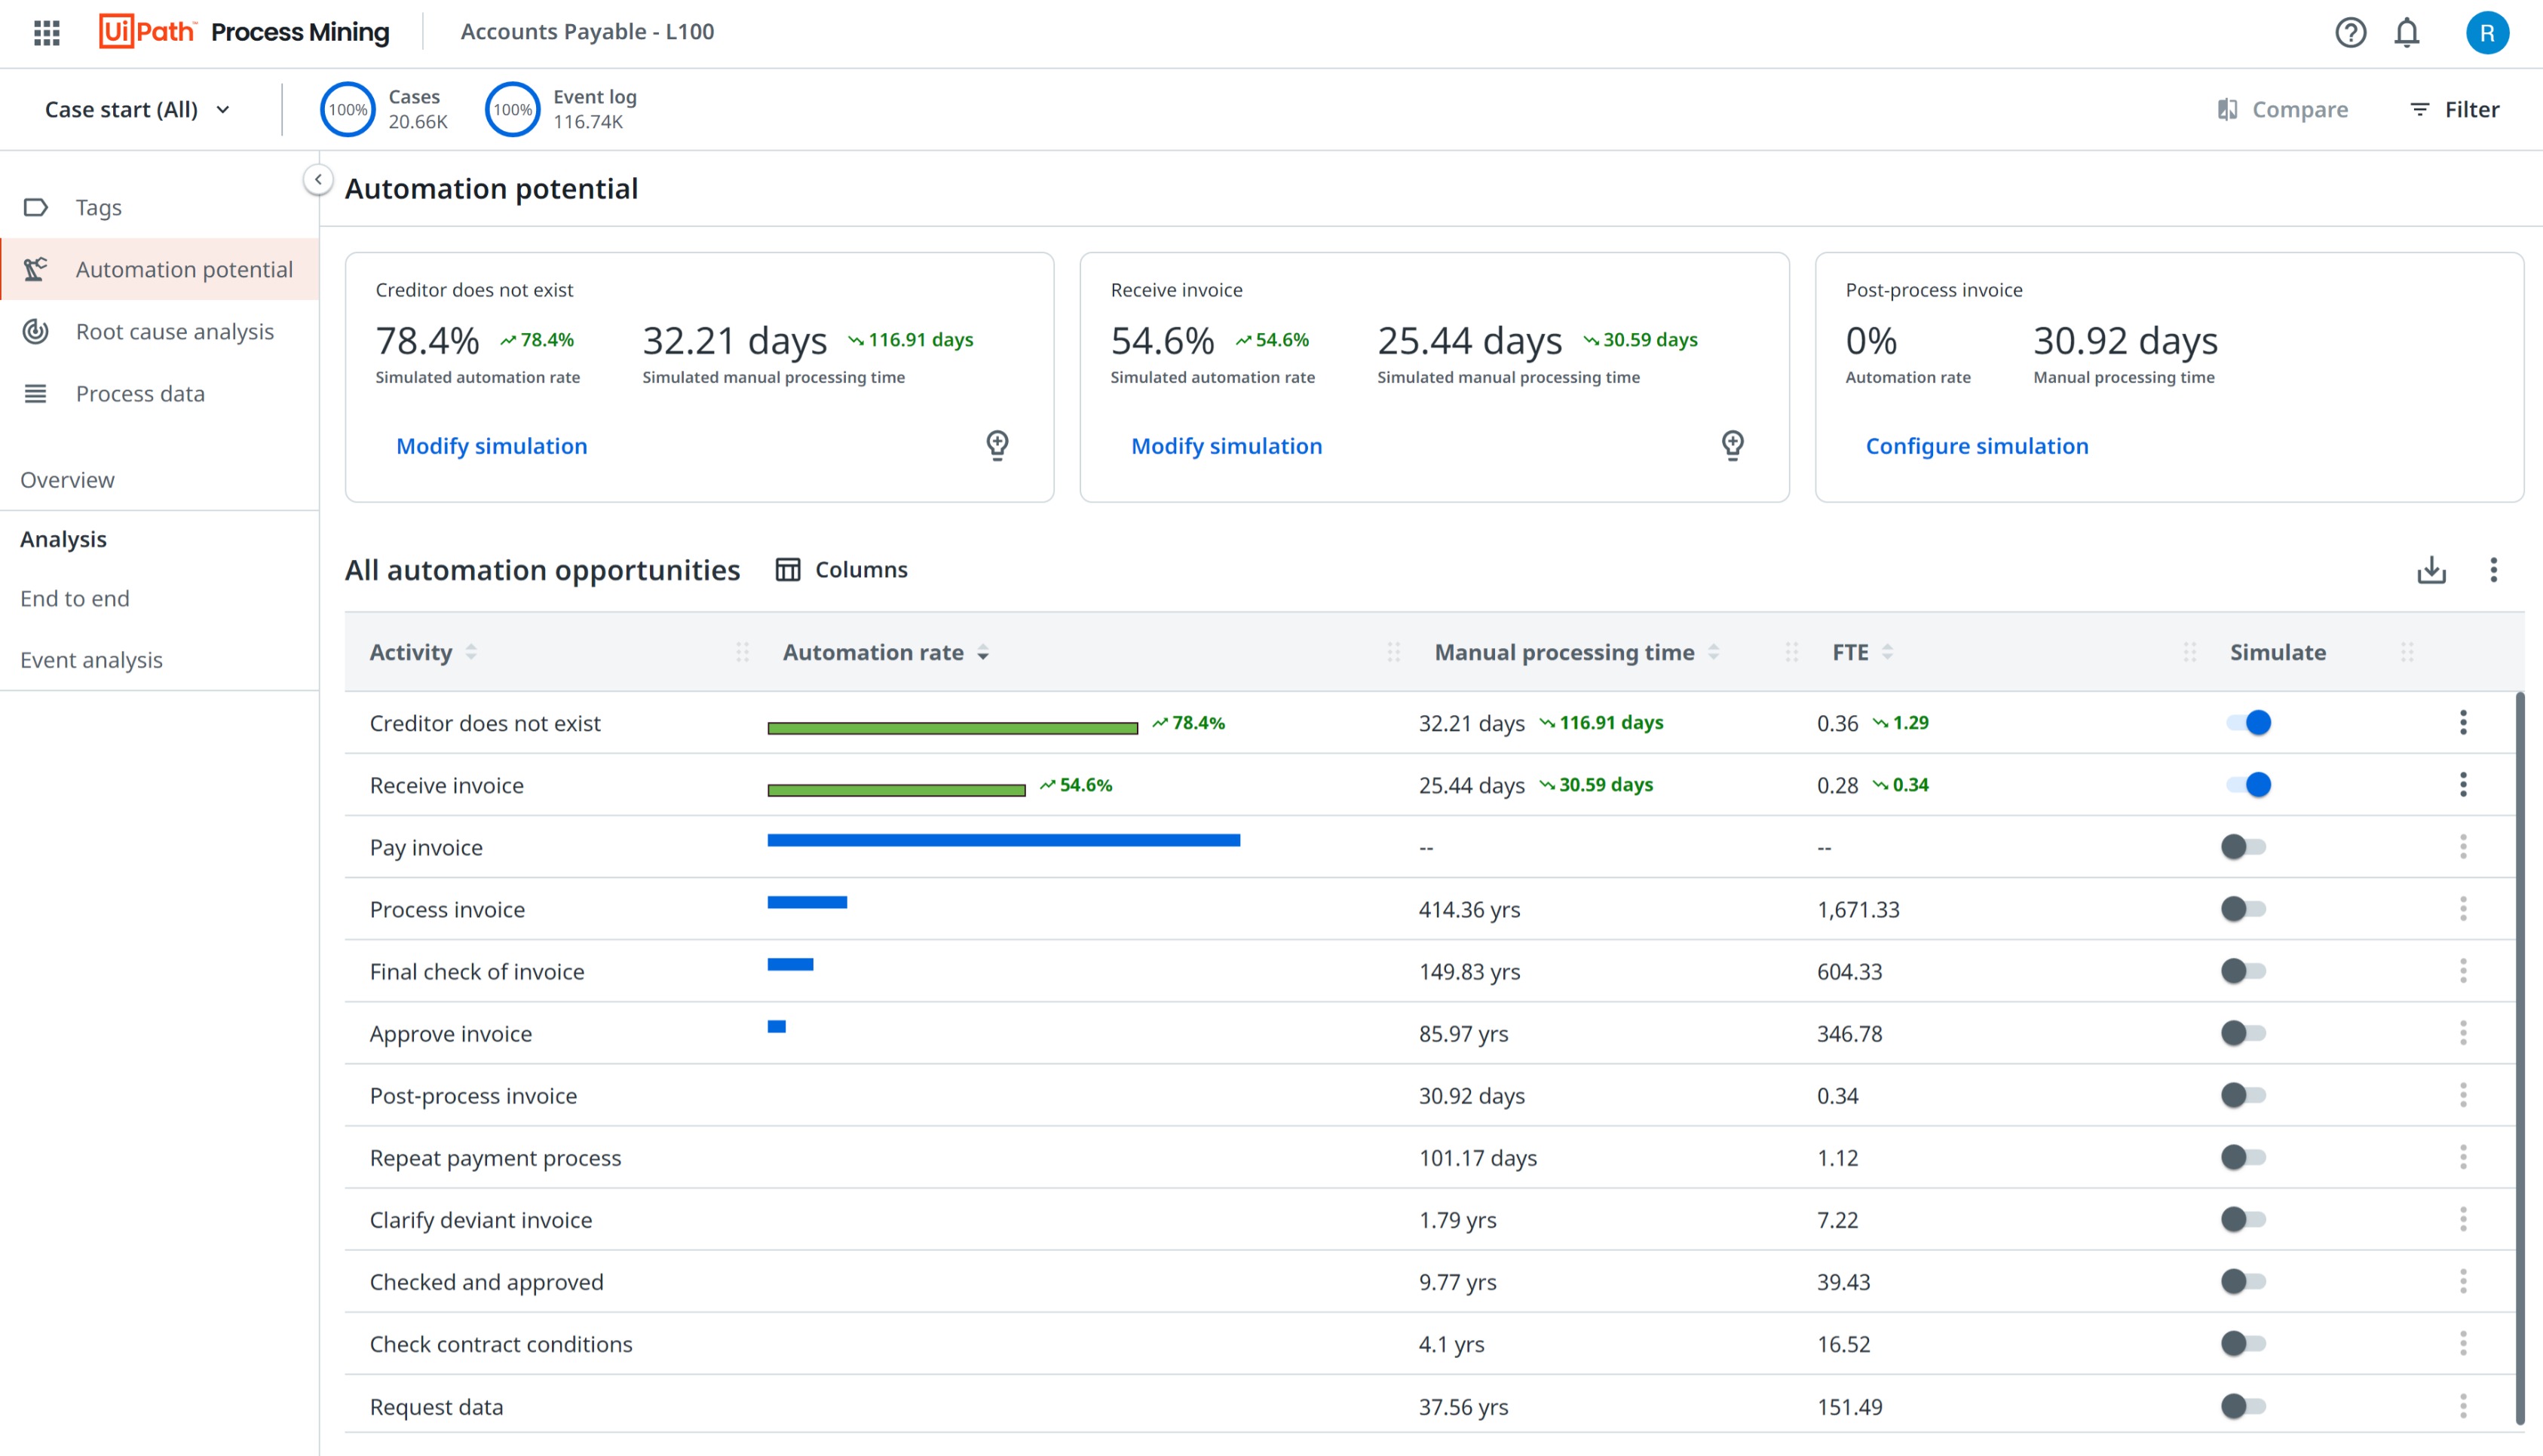Viewport: 2543px width, 1456px height.
Task: Click Modify simulation for Receive invoice
Action: 1227,446
